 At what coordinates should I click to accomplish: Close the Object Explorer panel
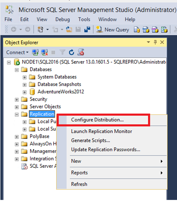(162, 42)
